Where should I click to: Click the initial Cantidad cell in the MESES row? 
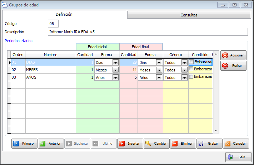[85, 70]
